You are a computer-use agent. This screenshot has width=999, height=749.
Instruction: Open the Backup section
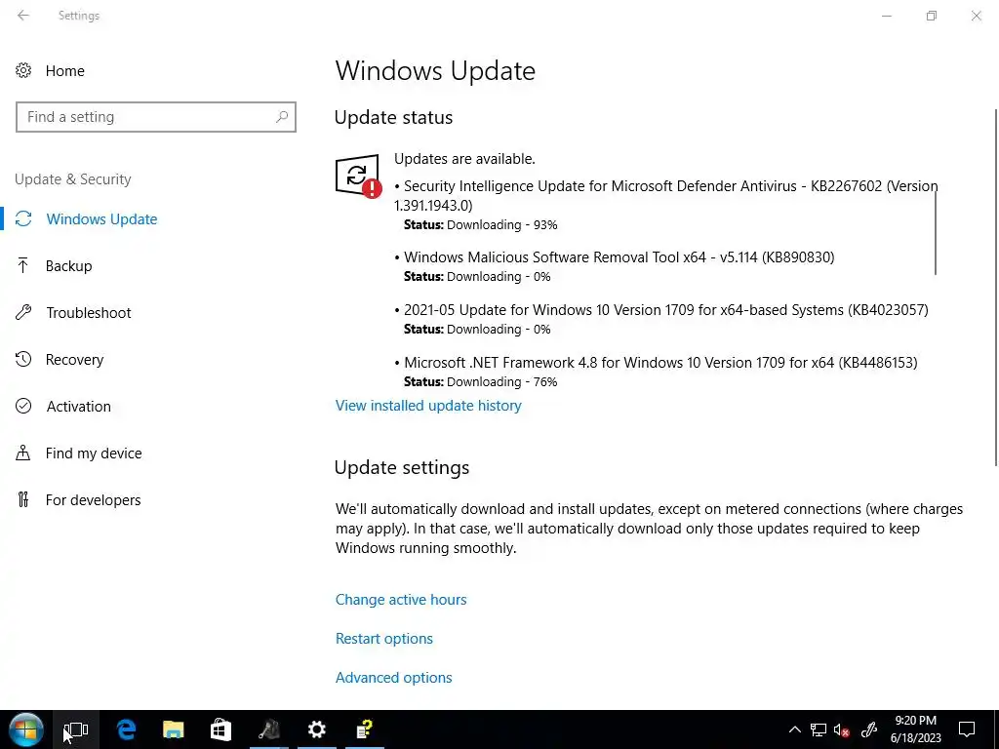[69, 265]
